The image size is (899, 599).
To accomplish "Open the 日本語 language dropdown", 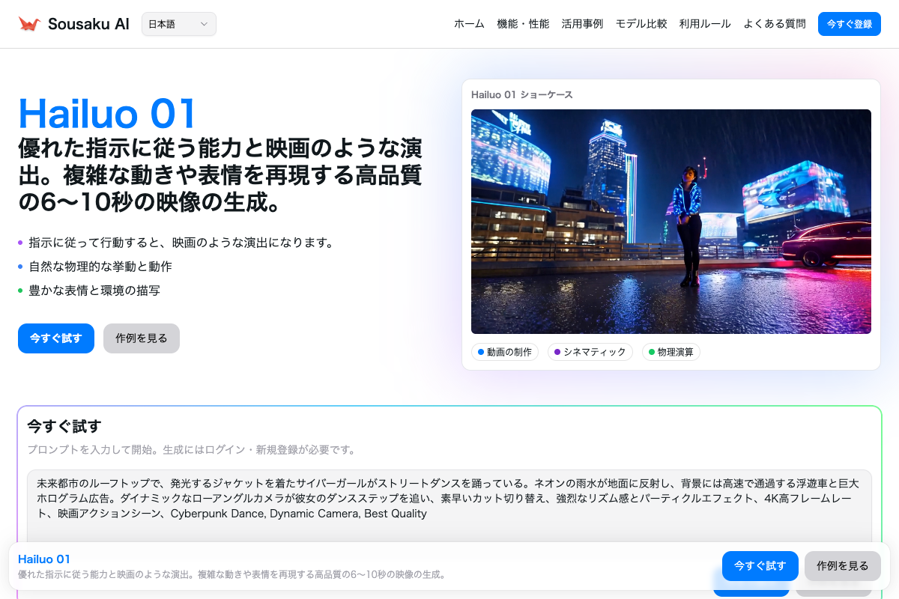I will (x=178, y=24).
